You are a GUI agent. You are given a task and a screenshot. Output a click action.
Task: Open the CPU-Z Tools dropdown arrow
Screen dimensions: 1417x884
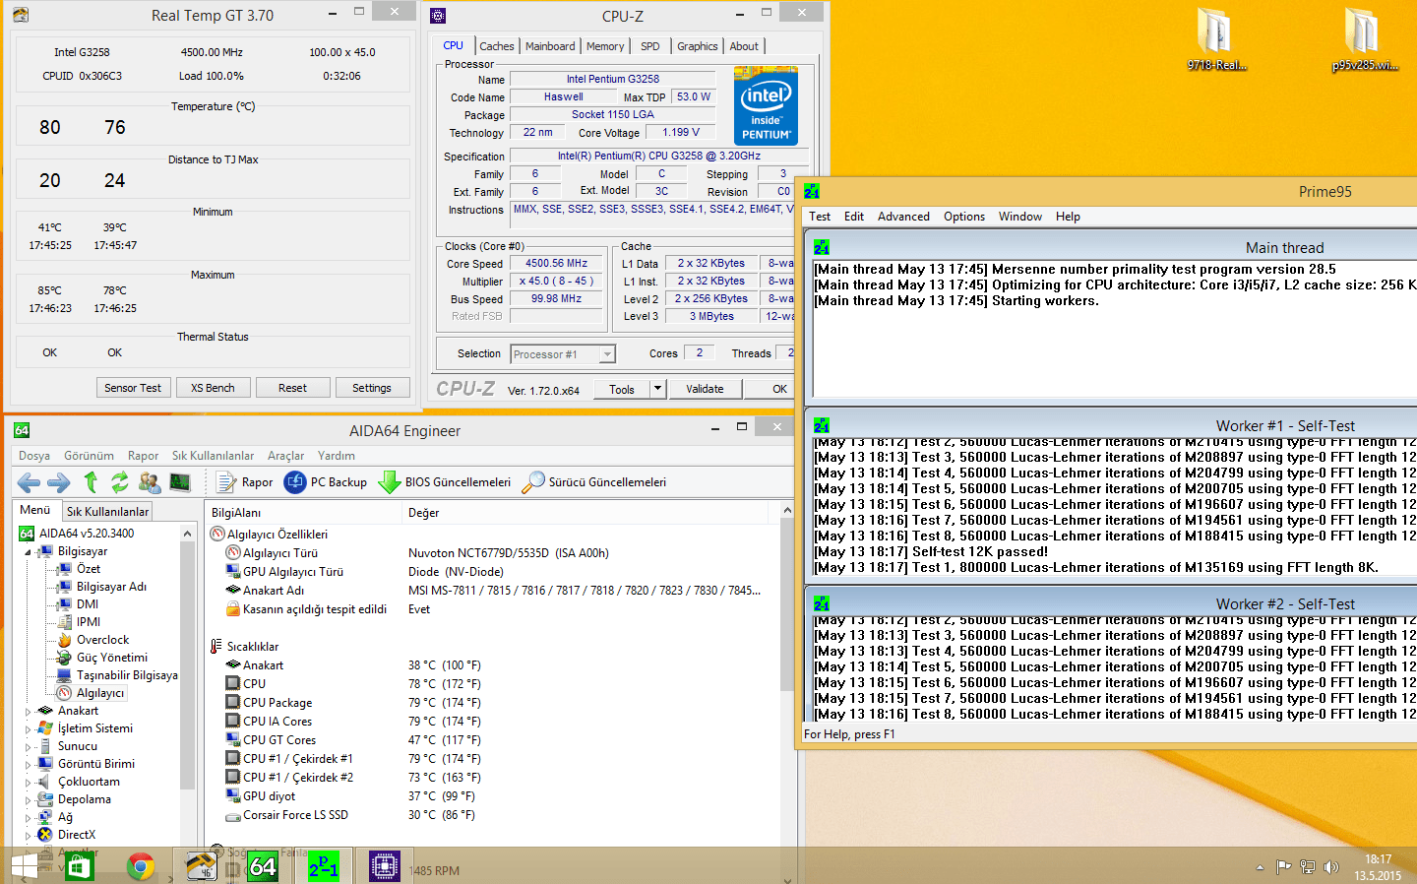[657, 389]
